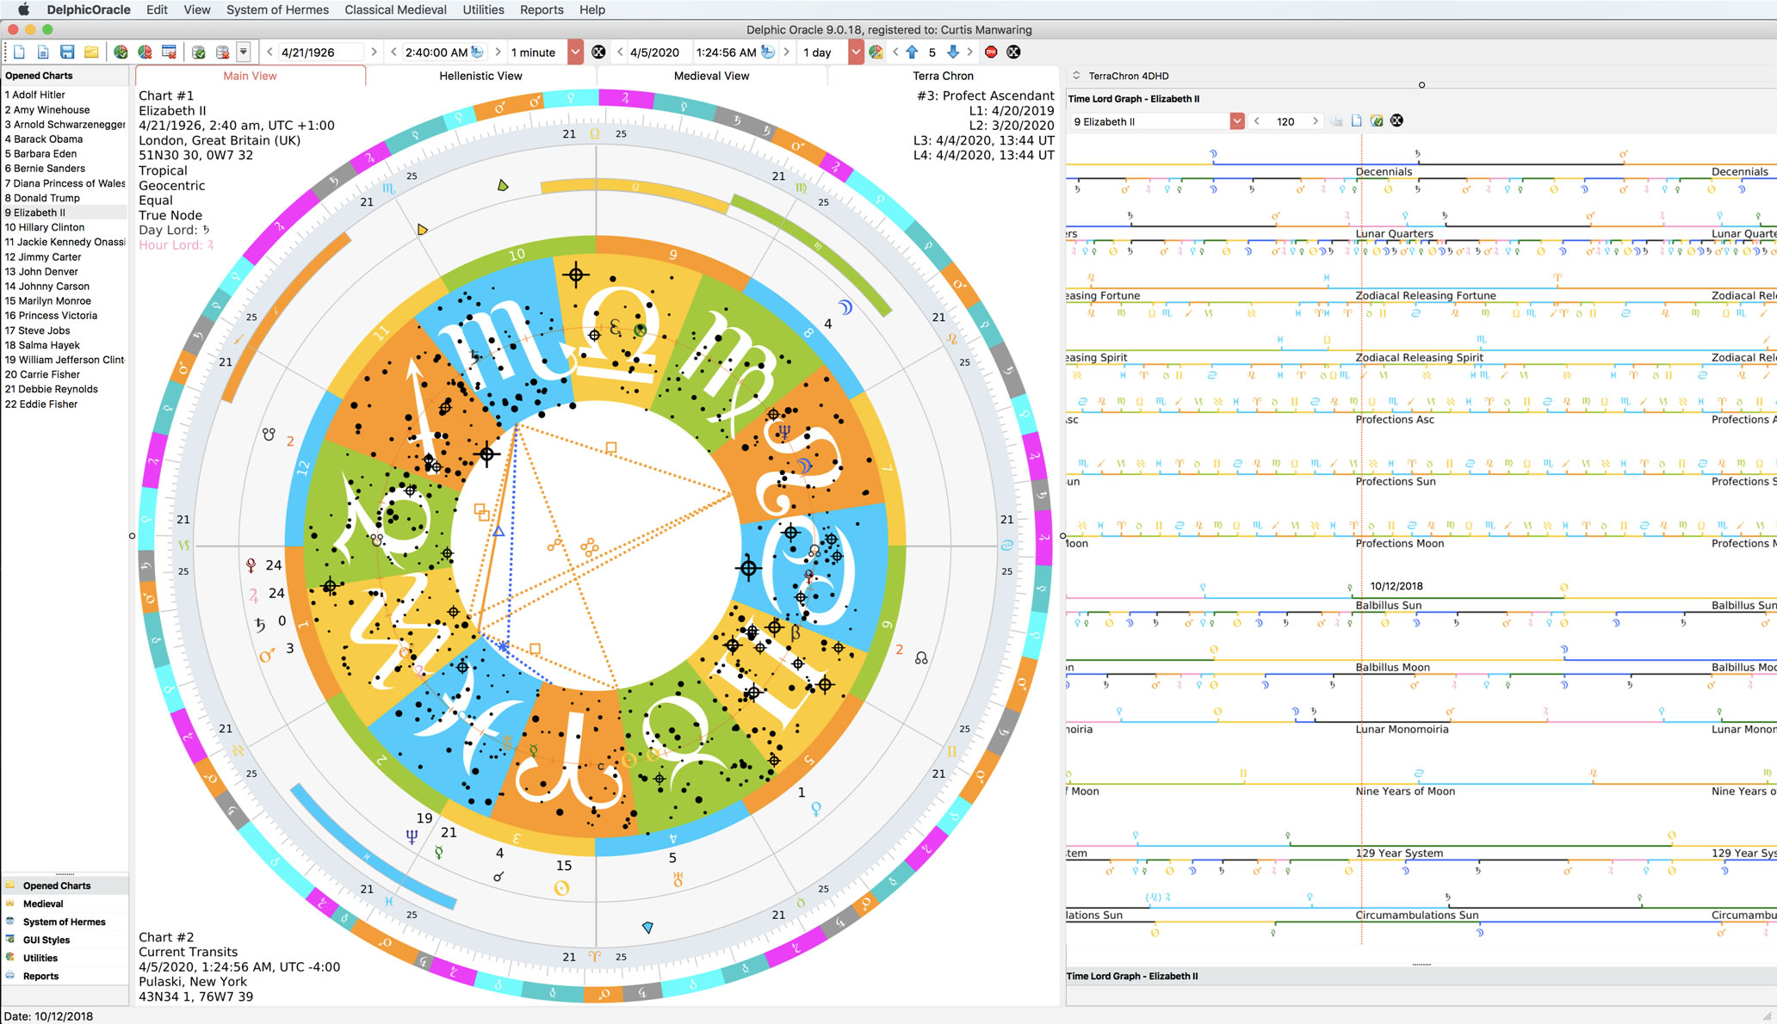
Task: Click the new document page icon
Action: tap(42, 52)
